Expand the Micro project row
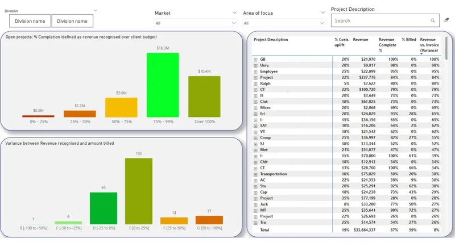 [255, 108]
